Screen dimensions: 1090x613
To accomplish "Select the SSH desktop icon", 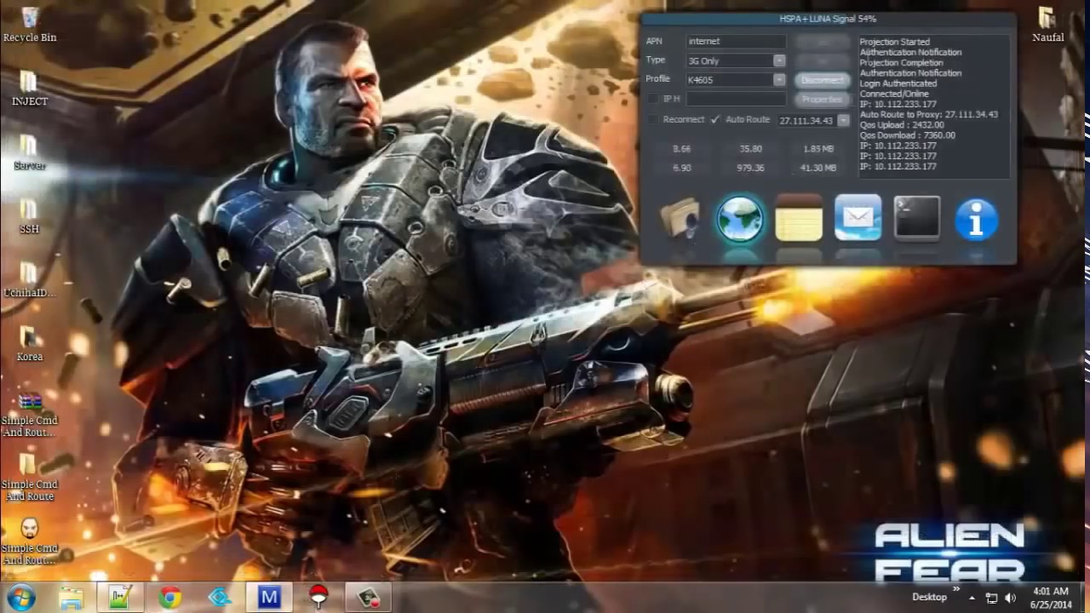I will [30, 216].
